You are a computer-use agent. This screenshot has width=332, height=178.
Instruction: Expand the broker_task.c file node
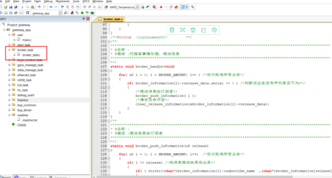[14, 55]
